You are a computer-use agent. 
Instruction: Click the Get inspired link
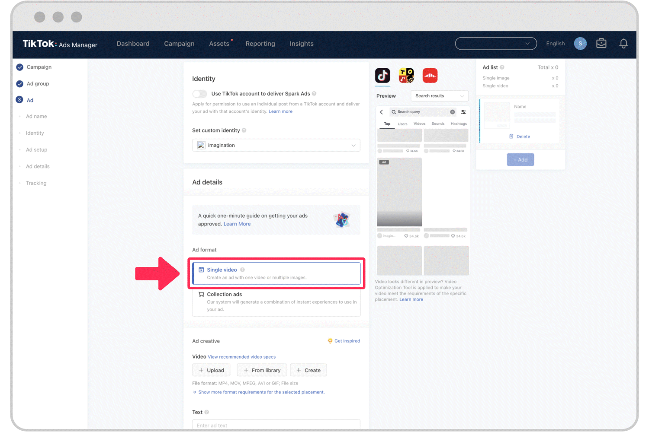[347, 341]
